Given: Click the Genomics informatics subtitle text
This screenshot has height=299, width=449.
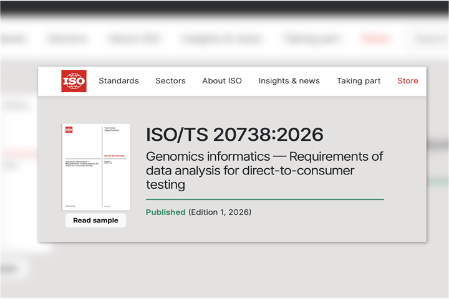Looking at the screenshot, I should [264, 170].
